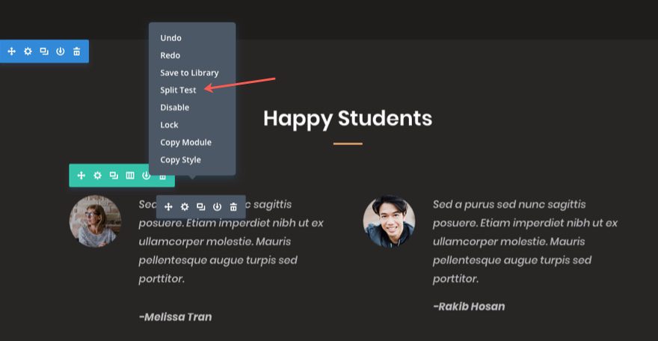Open blue section settings gear
The width and height of the screenshot is (658, 341).
[x=28, y=51]
